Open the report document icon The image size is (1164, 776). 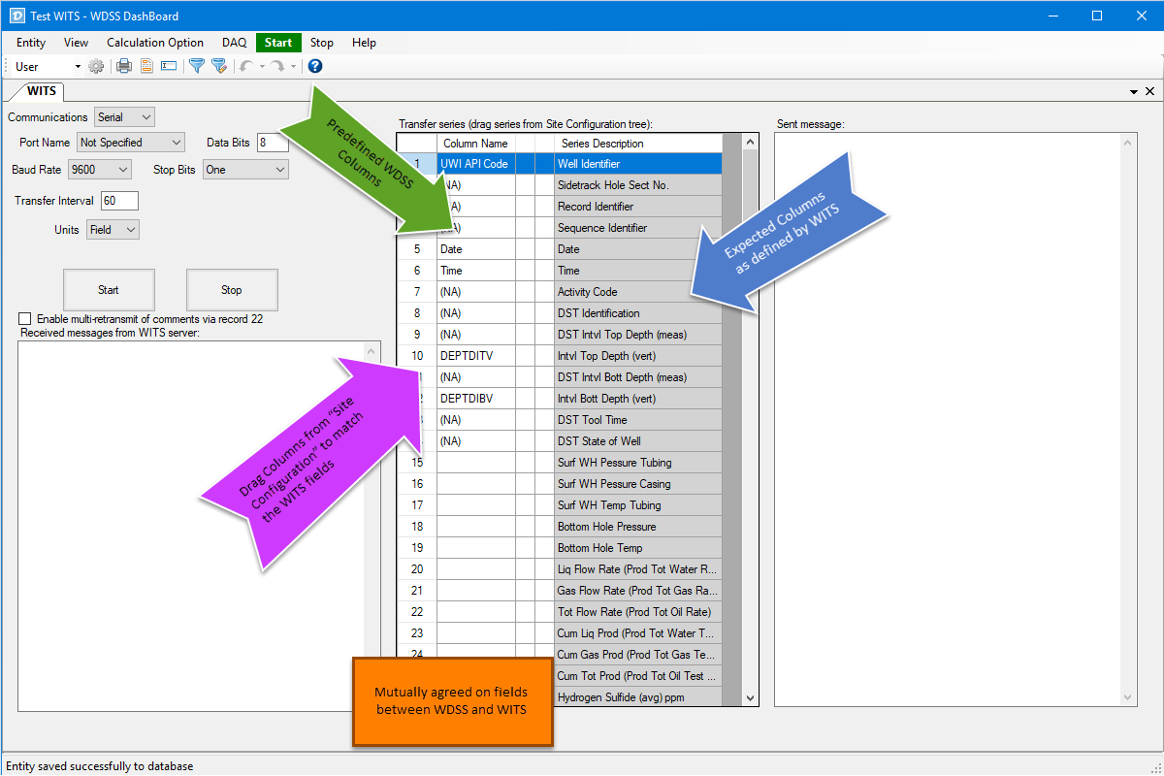point(146,66)
